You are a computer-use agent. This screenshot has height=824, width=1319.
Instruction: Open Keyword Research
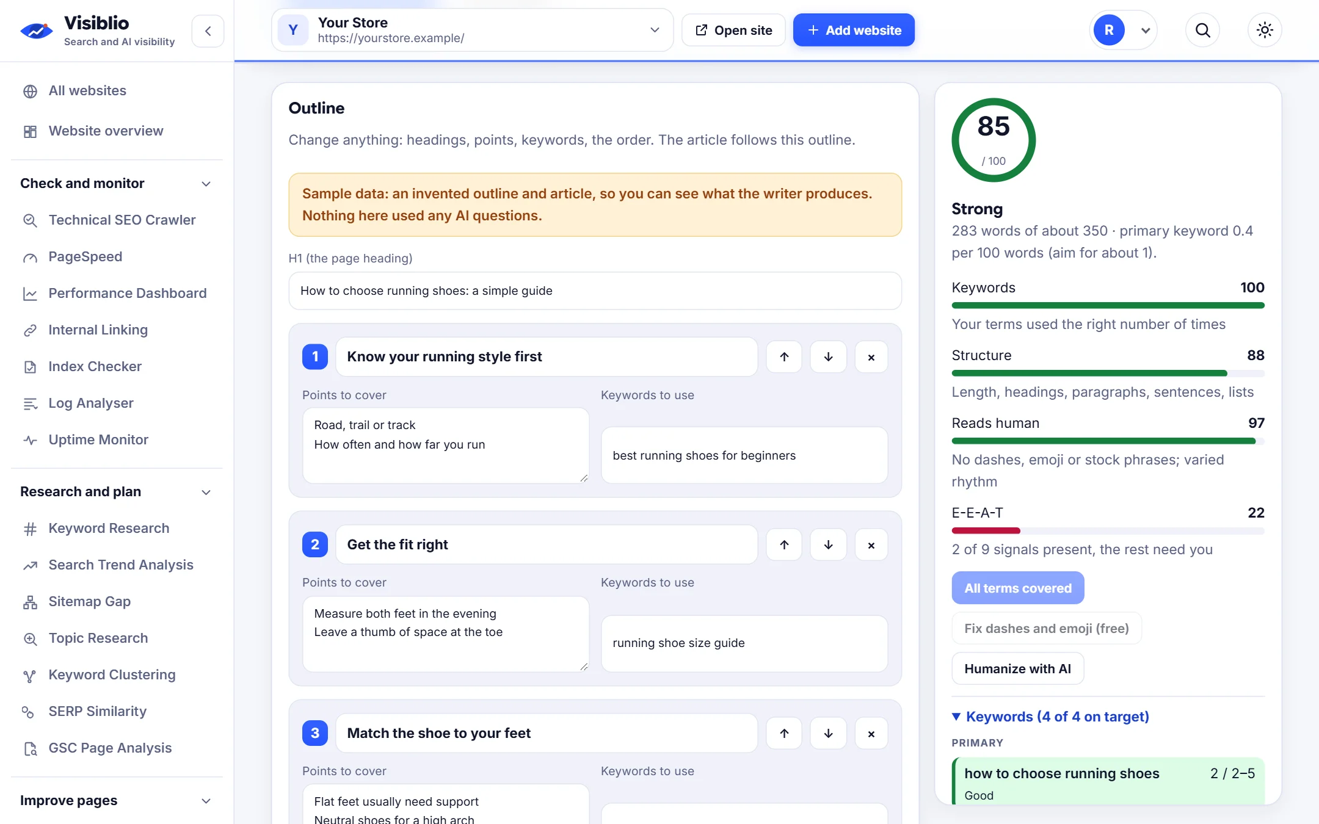(109, 528)
